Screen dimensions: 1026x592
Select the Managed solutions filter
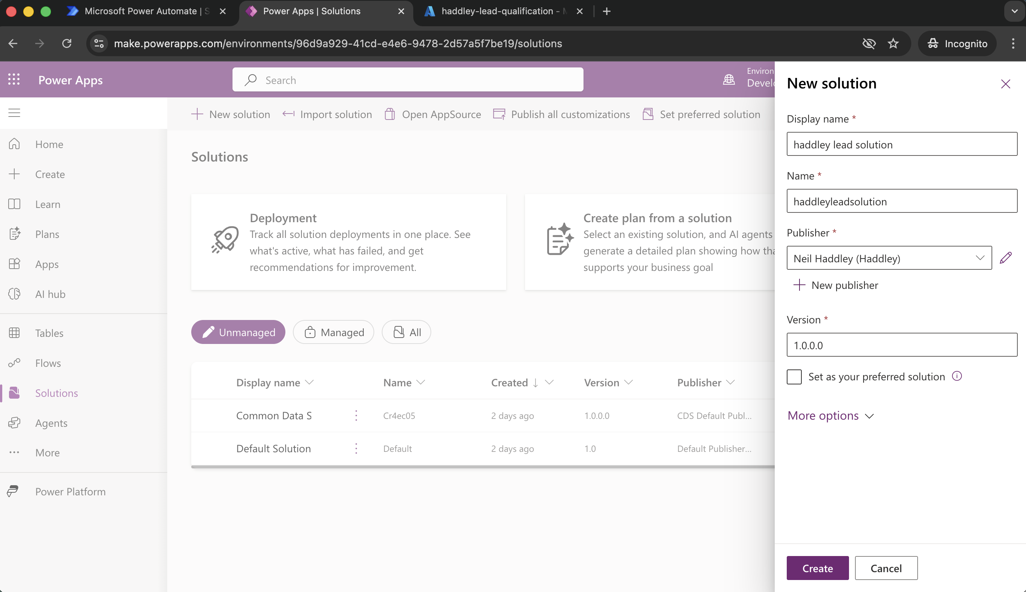coord(334,332)
